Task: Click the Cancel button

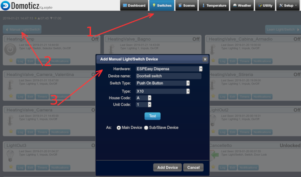Action: tap(193, 167)
